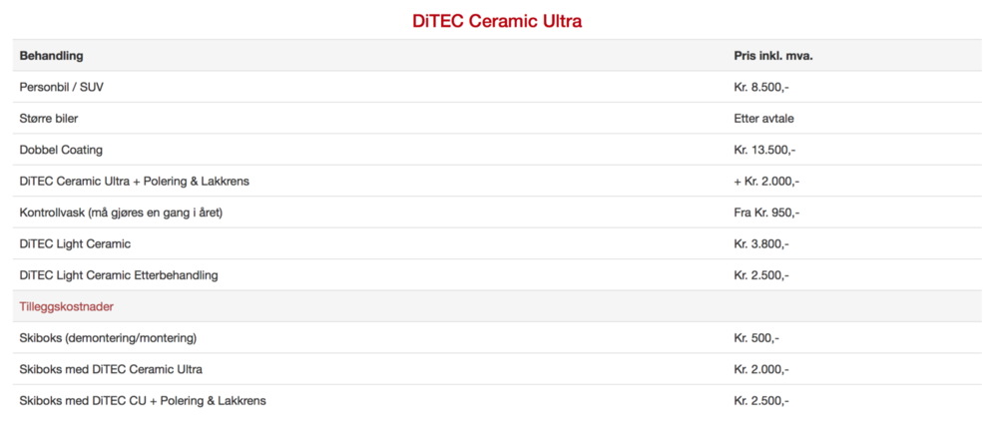Image resolution: width=998 pixels, height=423 pixels.
Task: Select DiTEC Light Ceramic Etterbehandling row
Action: point(119,275)
